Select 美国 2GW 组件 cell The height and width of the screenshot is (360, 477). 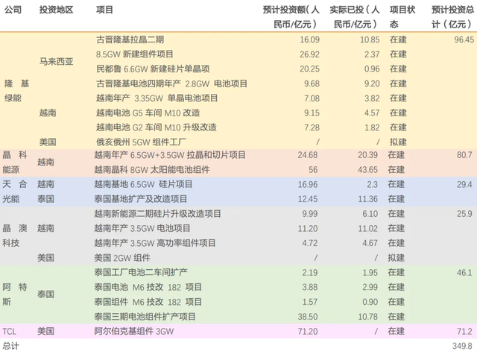coord(122,258)
